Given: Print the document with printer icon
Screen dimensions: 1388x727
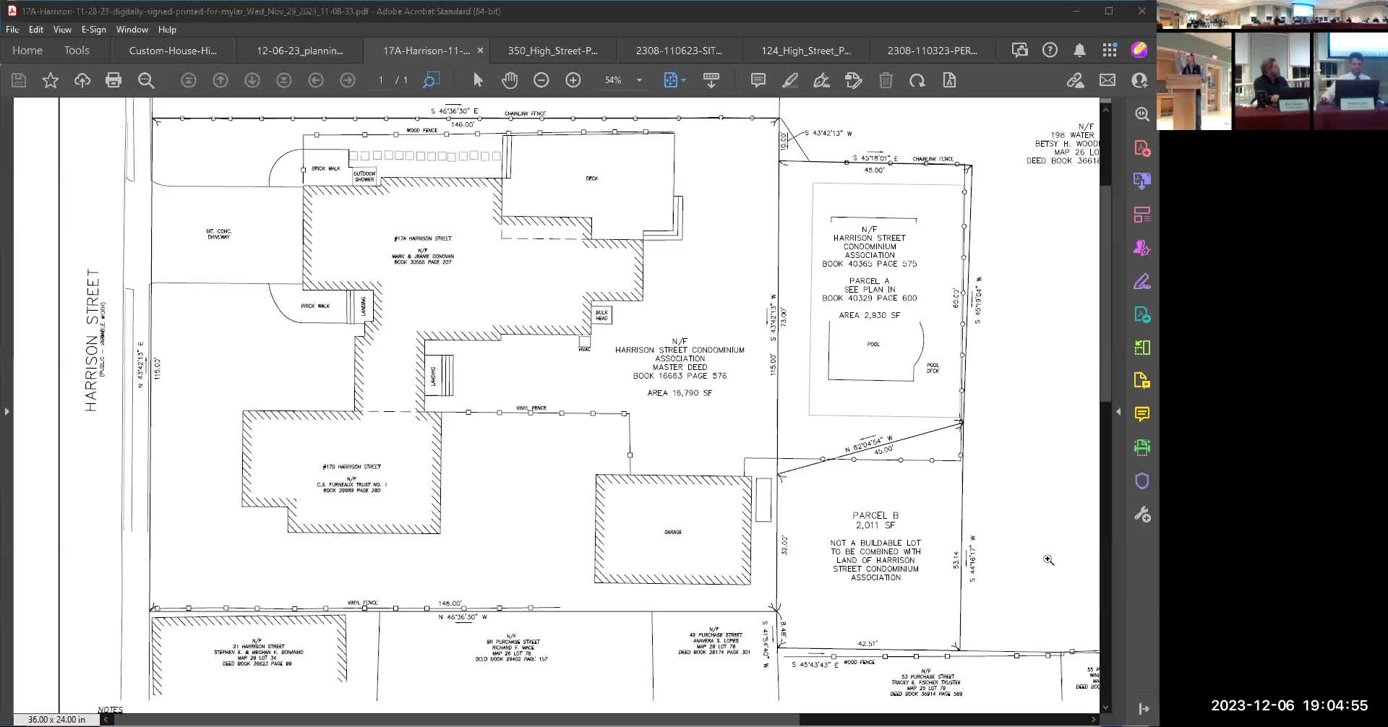Looking at the screenshot, I should point(113,80).
